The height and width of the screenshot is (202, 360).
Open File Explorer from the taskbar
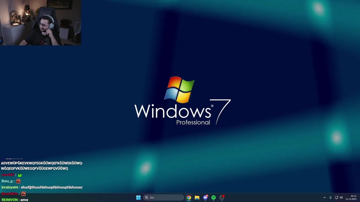tap(197, 198)
